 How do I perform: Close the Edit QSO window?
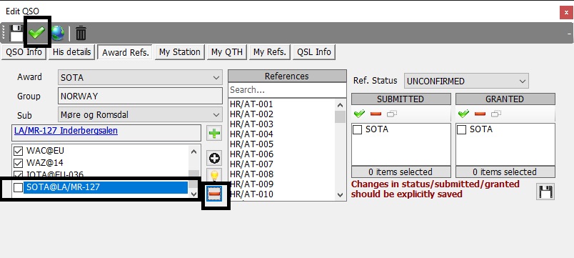pyautogui.click(x=566, y=12)
